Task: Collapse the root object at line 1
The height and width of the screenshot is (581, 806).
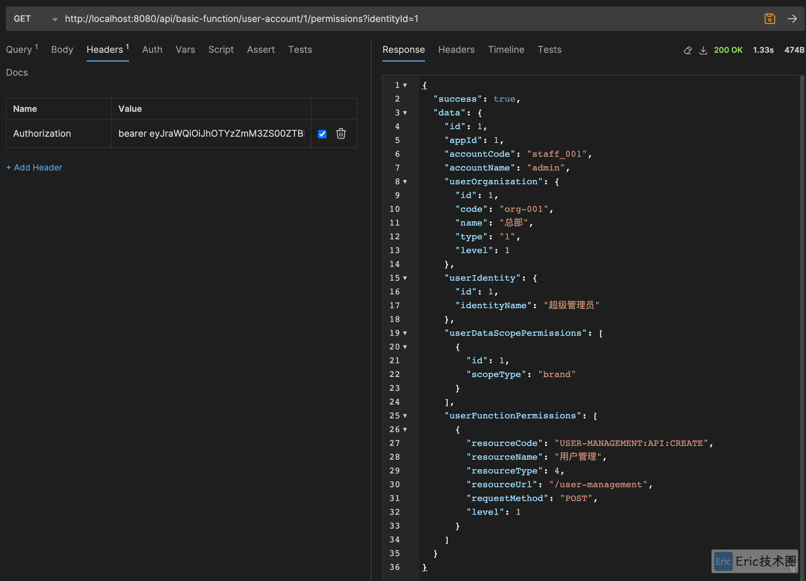Action: (x=405, y=85)
